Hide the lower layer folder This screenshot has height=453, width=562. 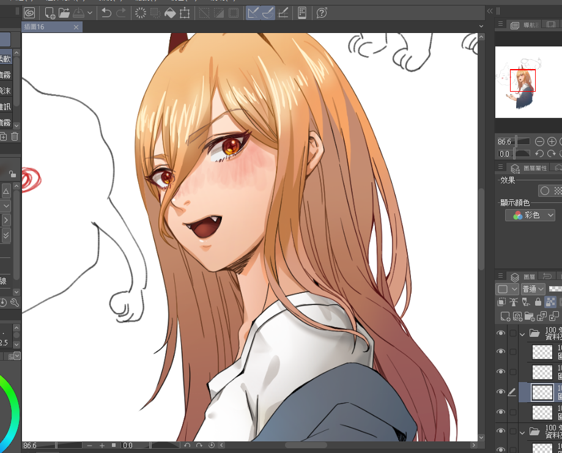click(x=500, y=431)
